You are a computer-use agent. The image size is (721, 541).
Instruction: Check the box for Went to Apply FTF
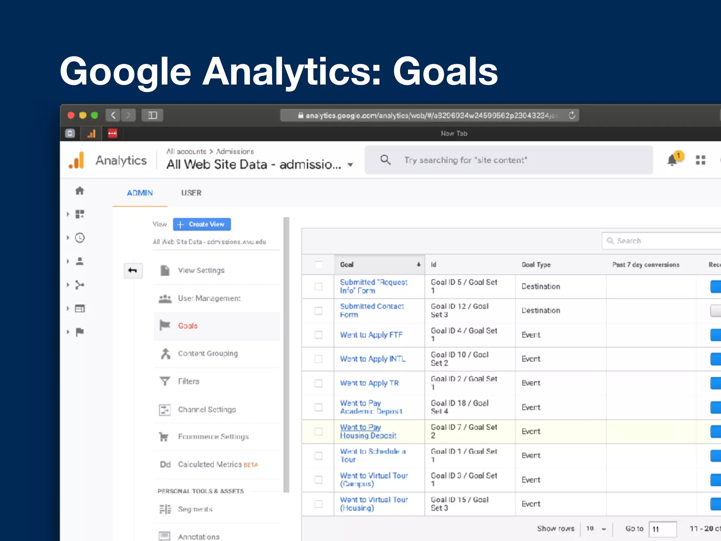[318, 335]
